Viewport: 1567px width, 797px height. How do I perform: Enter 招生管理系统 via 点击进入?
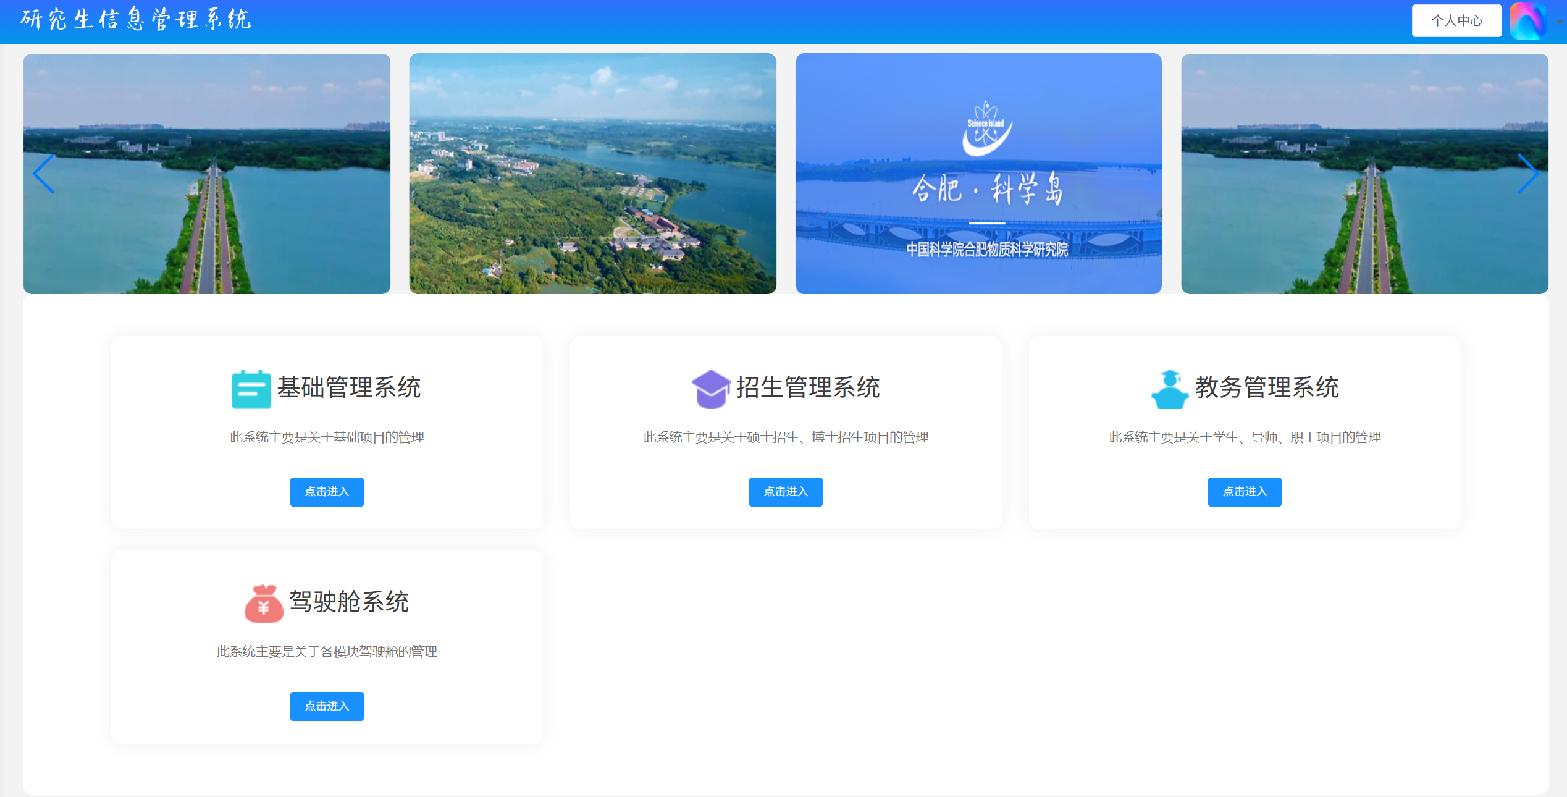point(786,492)
